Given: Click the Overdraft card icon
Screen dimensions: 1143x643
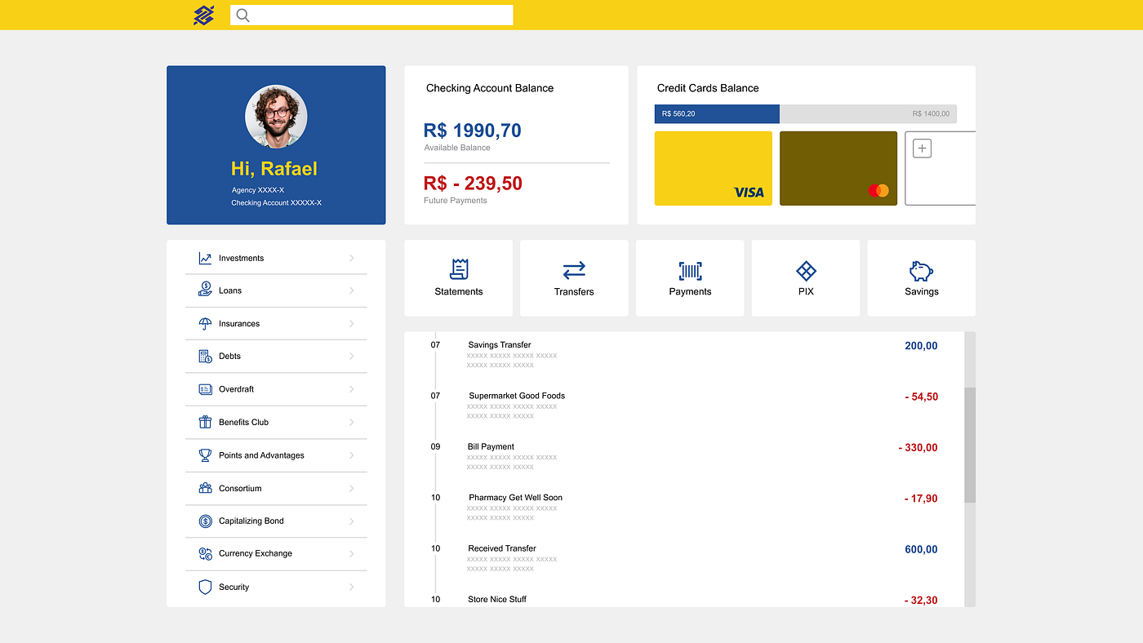Looking at the screenshot, I should click(x=205, y=389).
